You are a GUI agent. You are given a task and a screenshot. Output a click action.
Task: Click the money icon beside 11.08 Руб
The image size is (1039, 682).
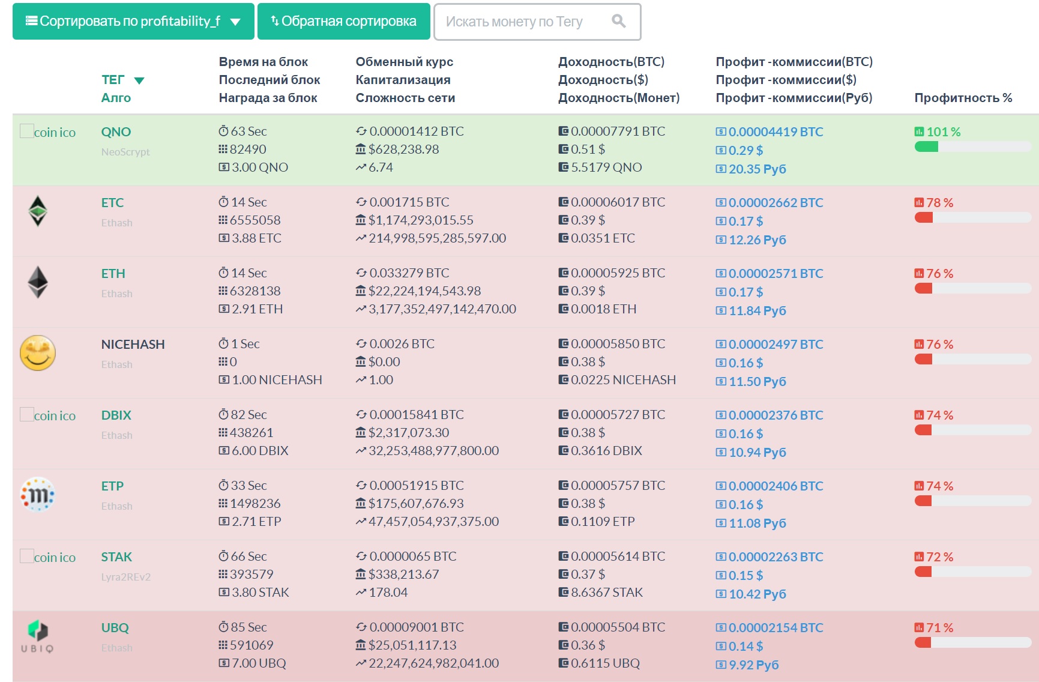(721, 523)
